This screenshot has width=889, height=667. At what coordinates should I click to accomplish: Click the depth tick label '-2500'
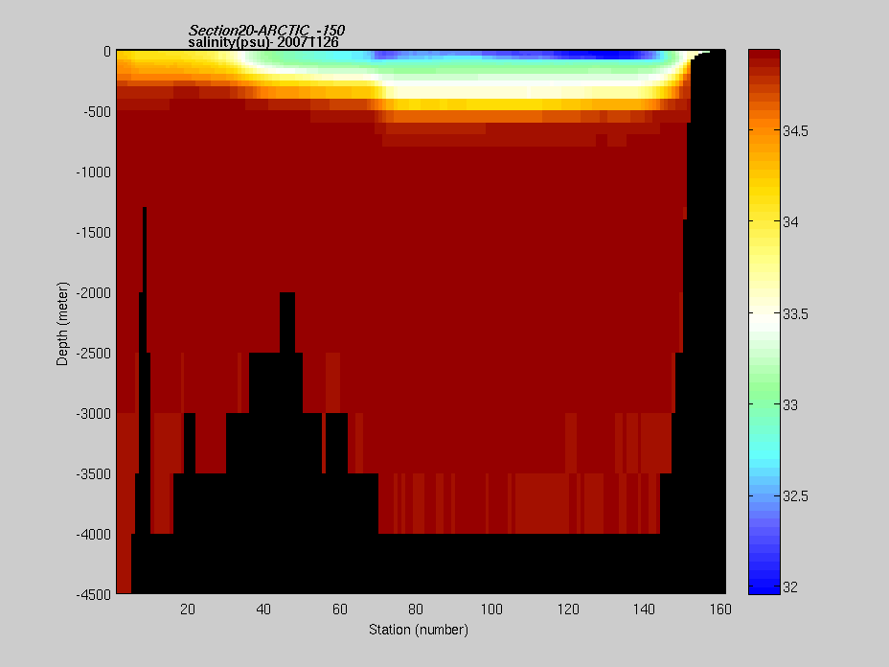coord(94,354)
